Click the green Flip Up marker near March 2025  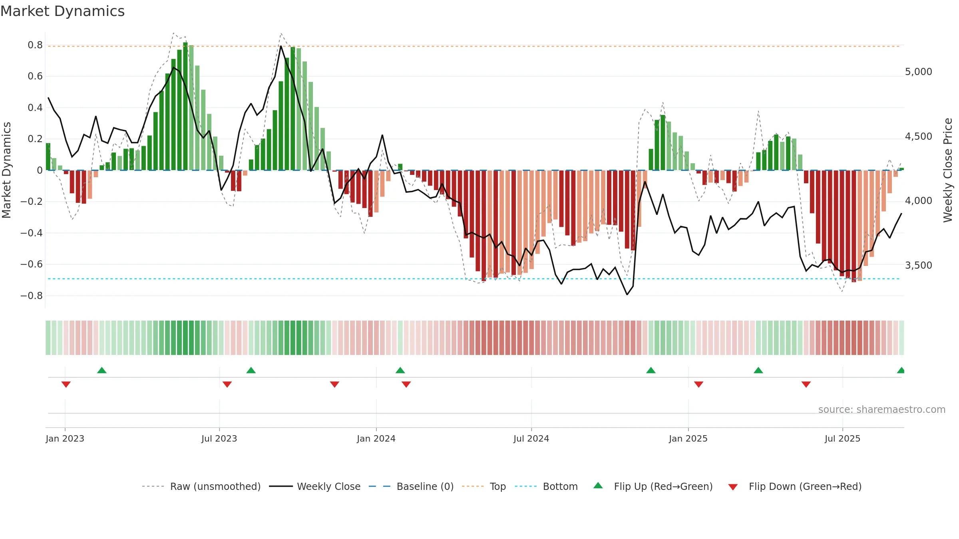click(x=758, y=370)
